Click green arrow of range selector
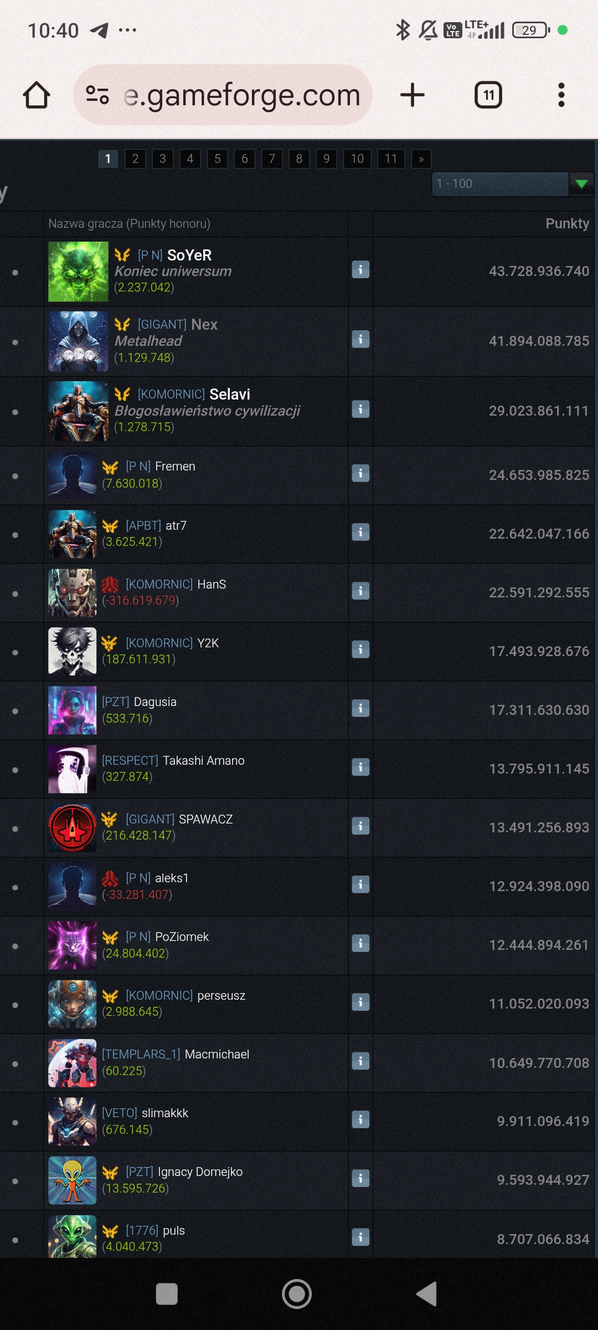 click(x=581, y=184)
